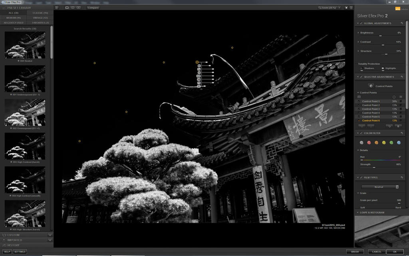The width and height of the screenshot is (409, 256).
Task: Click the show-selection column header icon in control points list
Action: [359, 97]
